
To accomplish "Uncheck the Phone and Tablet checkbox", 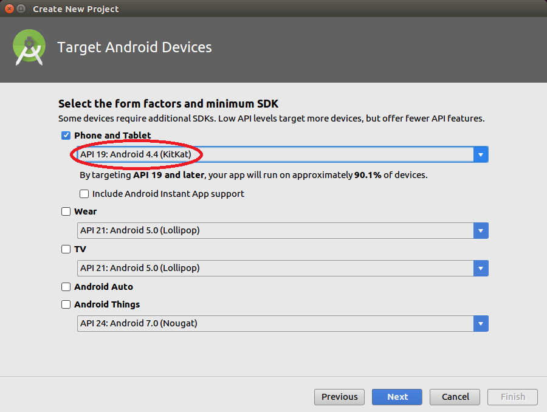I will [66, 136].
